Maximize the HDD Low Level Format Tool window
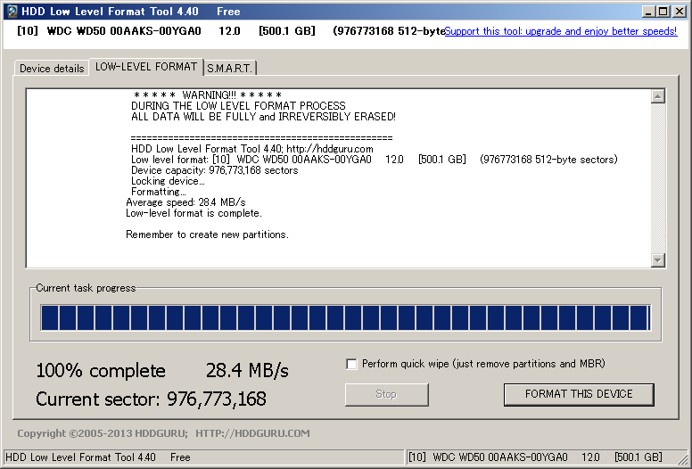The width and height of the screenshot is (692, 469). click(x=663, y=12)
